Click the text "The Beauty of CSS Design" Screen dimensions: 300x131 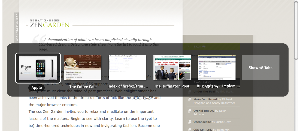45,20
